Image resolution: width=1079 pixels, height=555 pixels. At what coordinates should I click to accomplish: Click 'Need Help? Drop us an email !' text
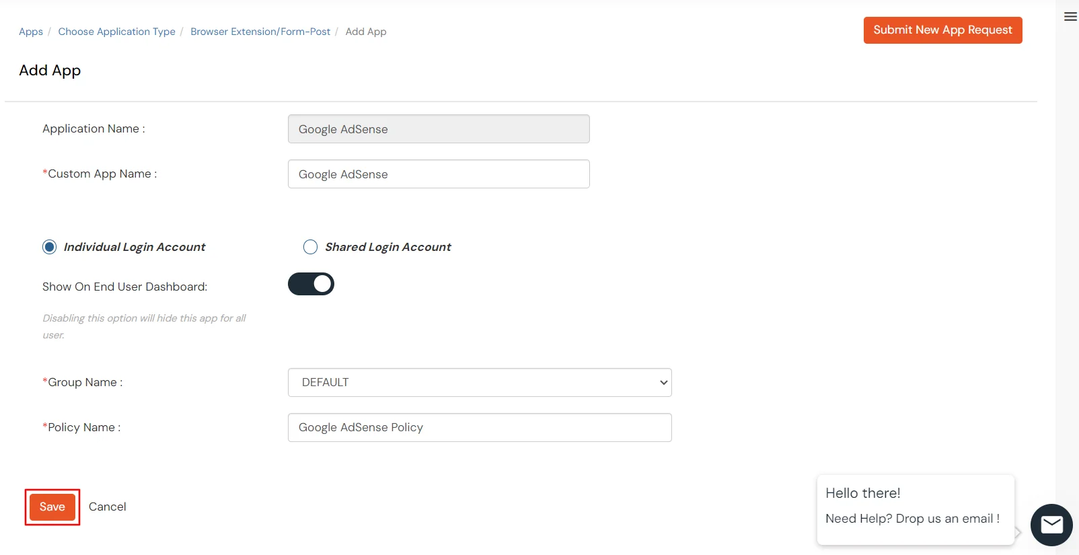point(912,519)
